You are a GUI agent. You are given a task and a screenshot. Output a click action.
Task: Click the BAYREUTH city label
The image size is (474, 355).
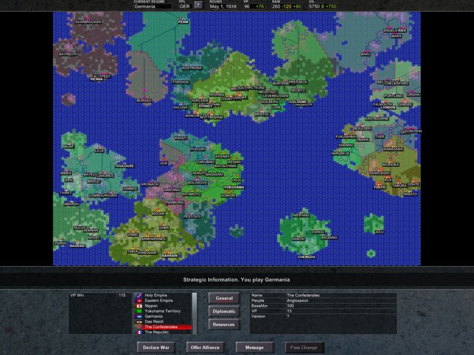click(x=68, y=54)
